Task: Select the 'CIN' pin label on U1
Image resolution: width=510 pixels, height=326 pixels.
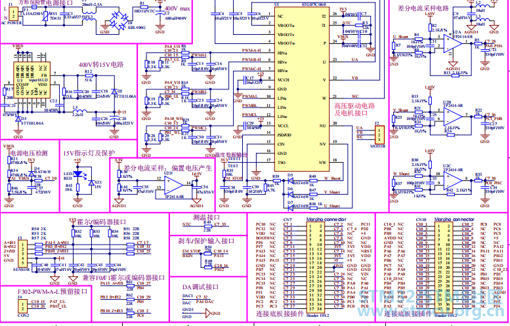Action: 281,144
